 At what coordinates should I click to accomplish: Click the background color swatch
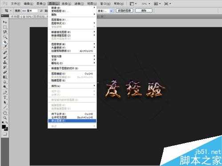(x=6, y=129)
